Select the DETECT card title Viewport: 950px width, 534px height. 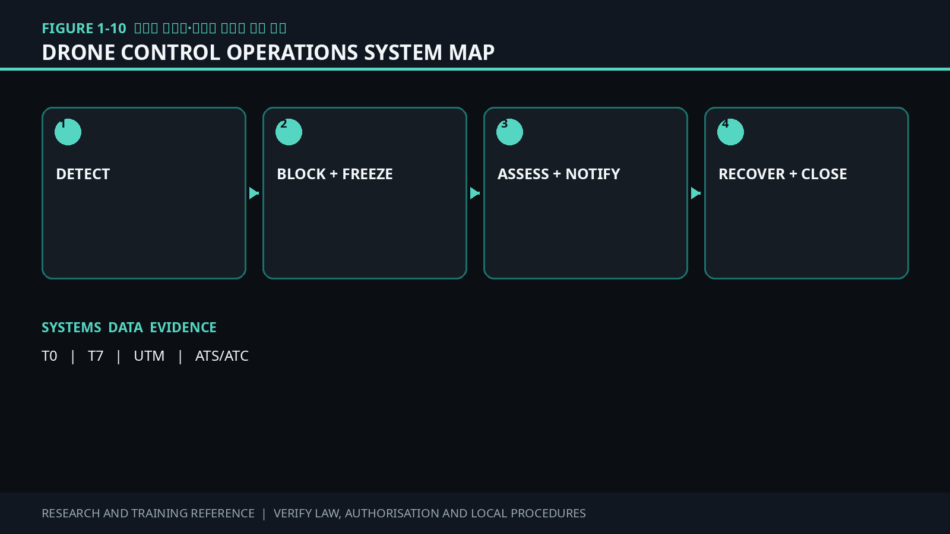83,174
